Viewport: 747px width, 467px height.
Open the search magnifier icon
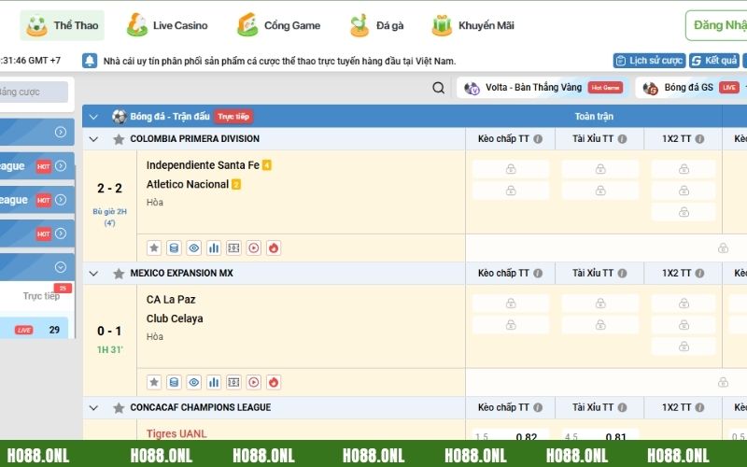[x=438, y=88]
